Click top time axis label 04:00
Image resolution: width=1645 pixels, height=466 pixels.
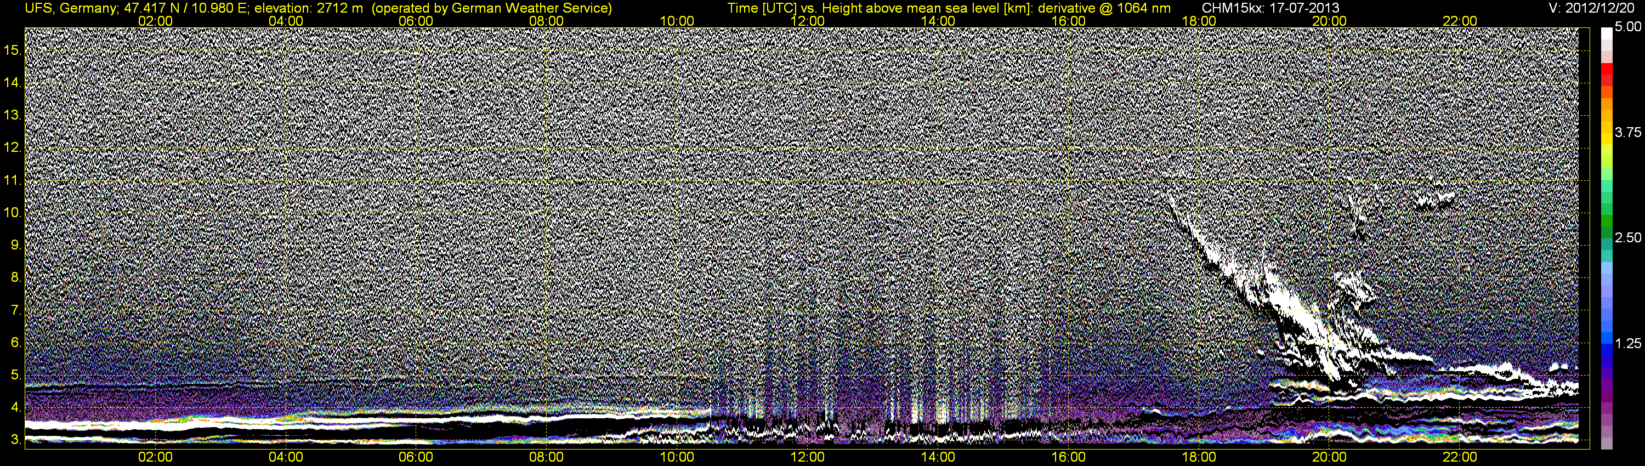click(286, 21)
